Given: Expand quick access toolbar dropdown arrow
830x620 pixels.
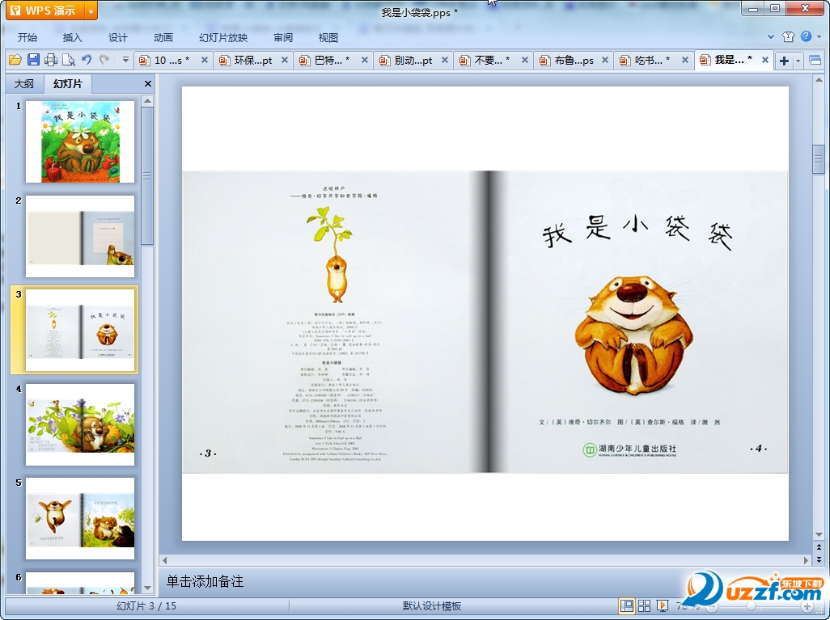Looking at the screenshot, I should click(x=125, y=60).
